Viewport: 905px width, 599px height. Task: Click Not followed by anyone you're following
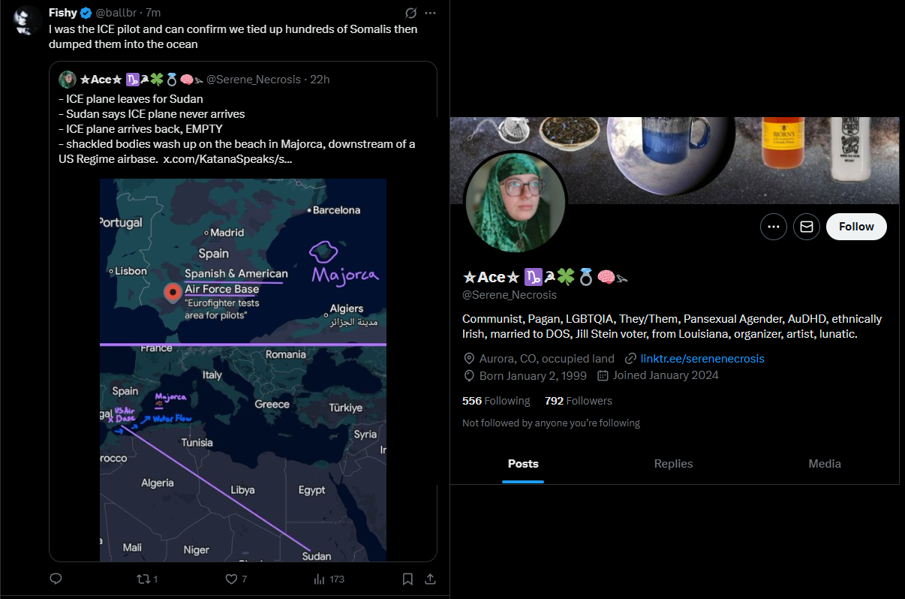point(551,423)
